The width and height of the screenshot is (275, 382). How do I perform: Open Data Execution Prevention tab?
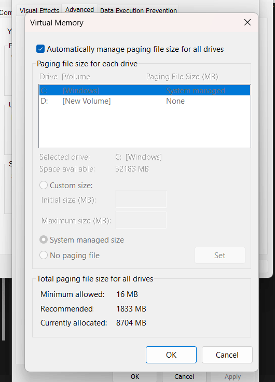[138, 10]
